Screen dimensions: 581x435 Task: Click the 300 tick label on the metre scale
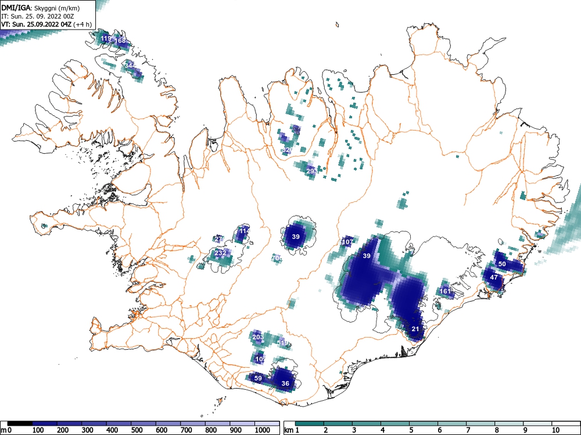pos(88,430)
